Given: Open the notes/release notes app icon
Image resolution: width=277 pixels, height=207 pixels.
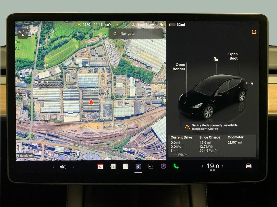Looking at the screenshot, I should point(126,166).
